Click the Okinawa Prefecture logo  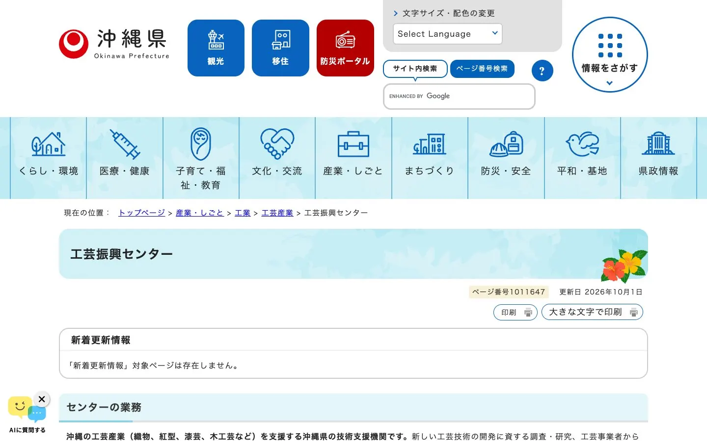(114, 44)
